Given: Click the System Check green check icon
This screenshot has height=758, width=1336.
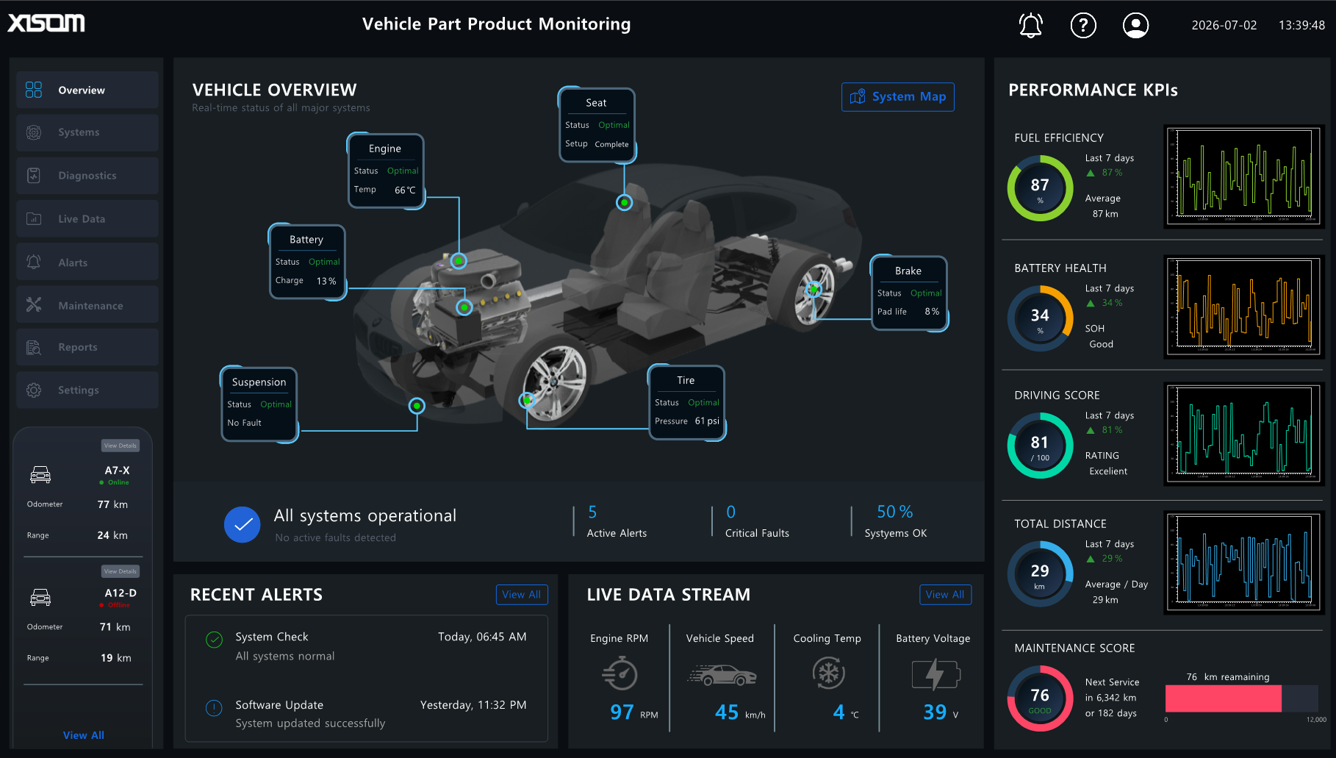Looking at the screenshot, I should click(214, 640).
